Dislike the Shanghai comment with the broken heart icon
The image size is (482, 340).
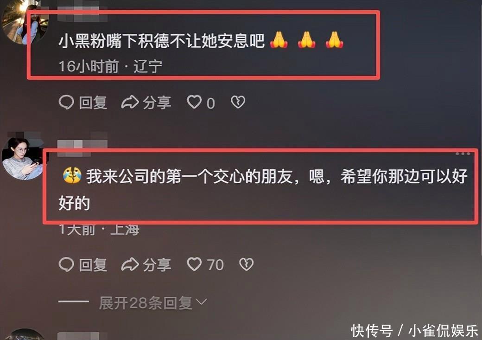(x=247, y=264)
